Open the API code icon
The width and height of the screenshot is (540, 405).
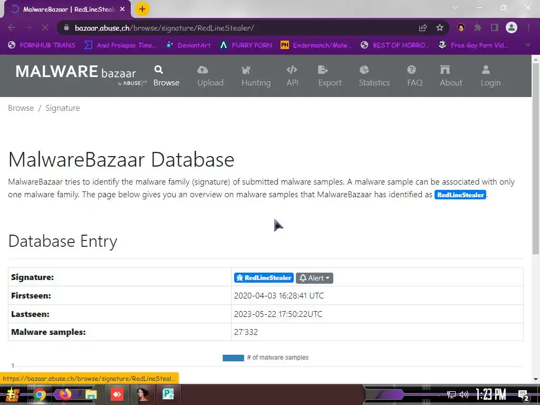[292, 70]
